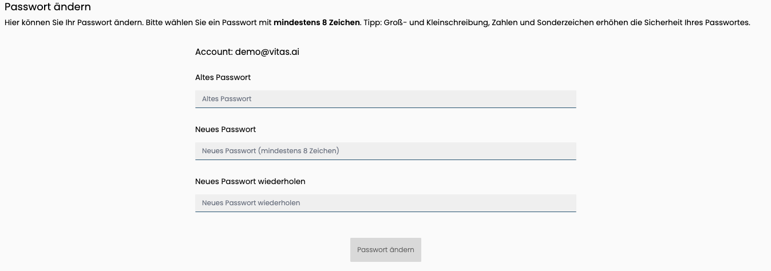This screenshot has width=771, height=271.
Task: Click the 'Altes Passwort' field label
Action: [223, 77]
